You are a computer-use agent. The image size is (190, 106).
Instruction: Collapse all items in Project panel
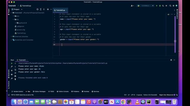pyautogui.click(x=44, y=9)
